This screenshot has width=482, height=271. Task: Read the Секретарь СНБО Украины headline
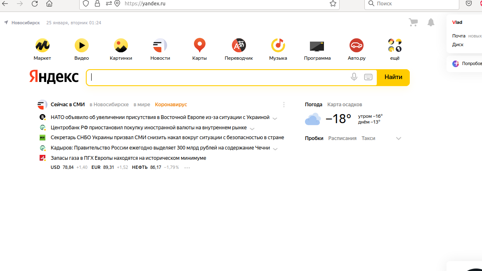(167, 138)
